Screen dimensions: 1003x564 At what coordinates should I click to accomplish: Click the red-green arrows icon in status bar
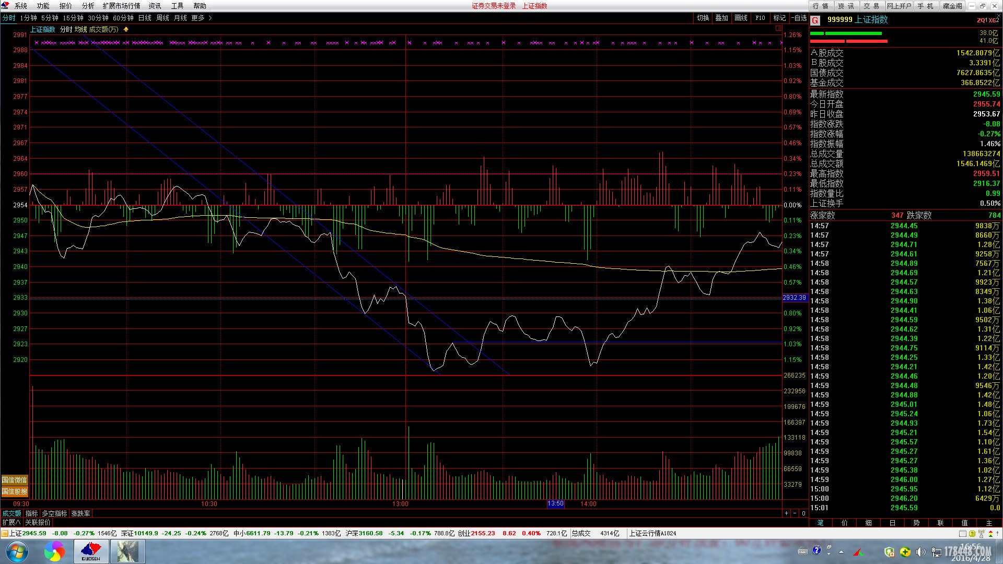[x=990, y=534]
